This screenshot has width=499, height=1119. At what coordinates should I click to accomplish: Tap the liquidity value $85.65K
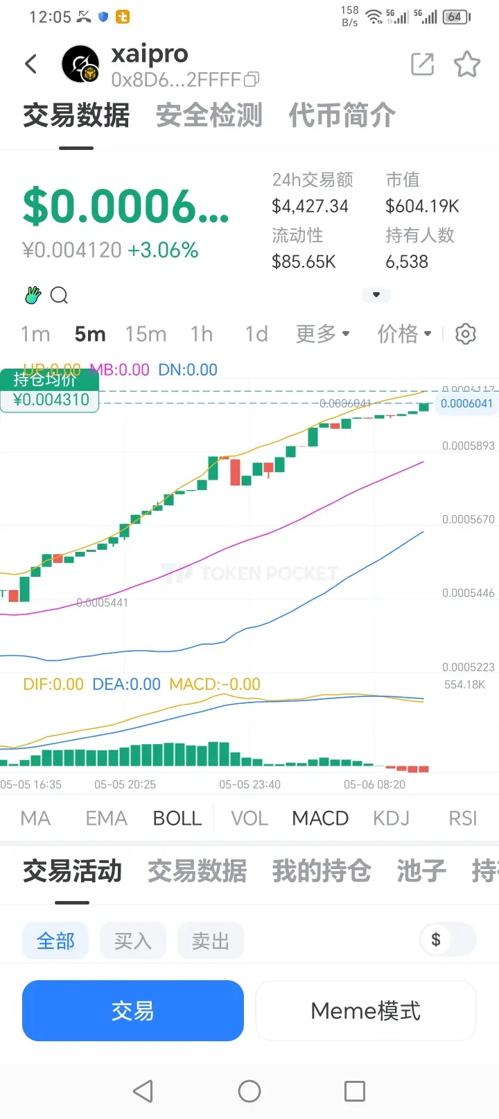click(x=304, y=262)
